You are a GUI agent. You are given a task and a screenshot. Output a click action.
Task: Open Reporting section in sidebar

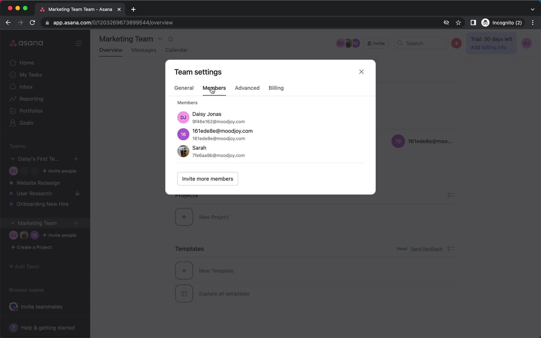(32, 99)
